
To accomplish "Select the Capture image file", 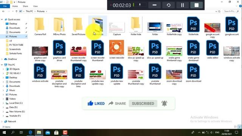I will pos(117,28).
